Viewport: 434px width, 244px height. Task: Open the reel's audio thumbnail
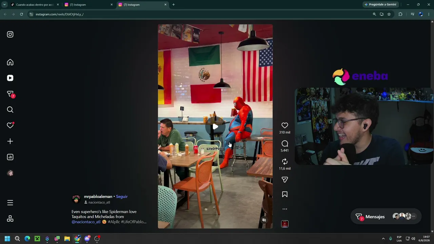[285, 224]
